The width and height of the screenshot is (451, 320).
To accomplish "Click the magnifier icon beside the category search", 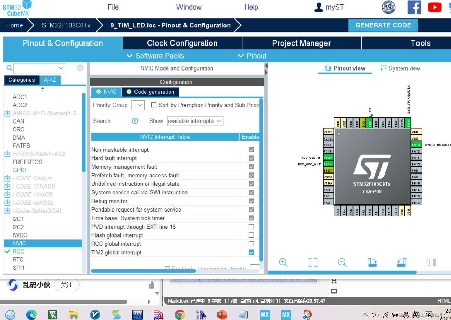I will (x=9, y=68).
